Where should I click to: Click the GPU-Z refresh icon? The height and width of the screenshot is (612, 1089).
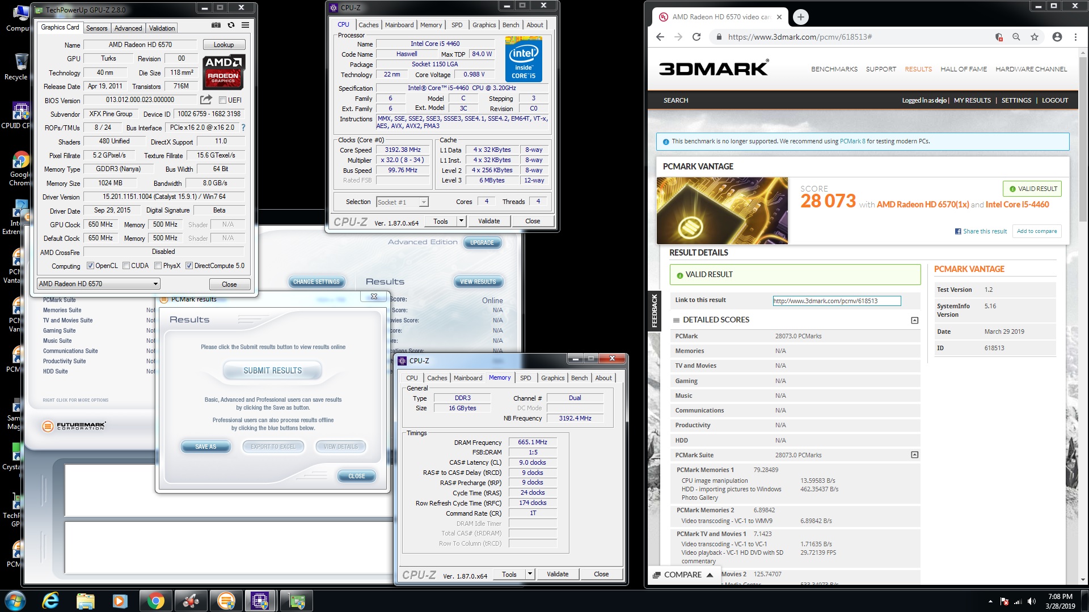click(x=231, y=25)
